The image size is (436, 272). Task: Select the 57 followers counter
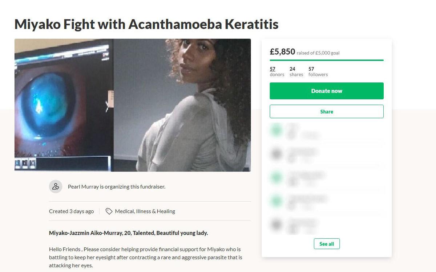[318, 71]
